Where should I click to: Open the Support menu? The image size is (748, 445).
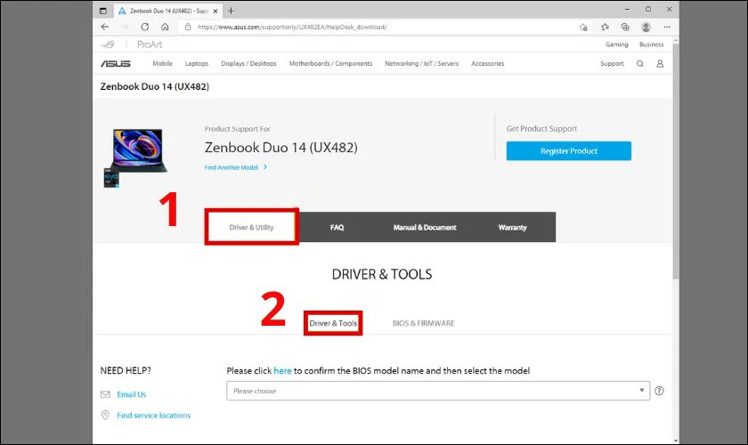[612, 63]
